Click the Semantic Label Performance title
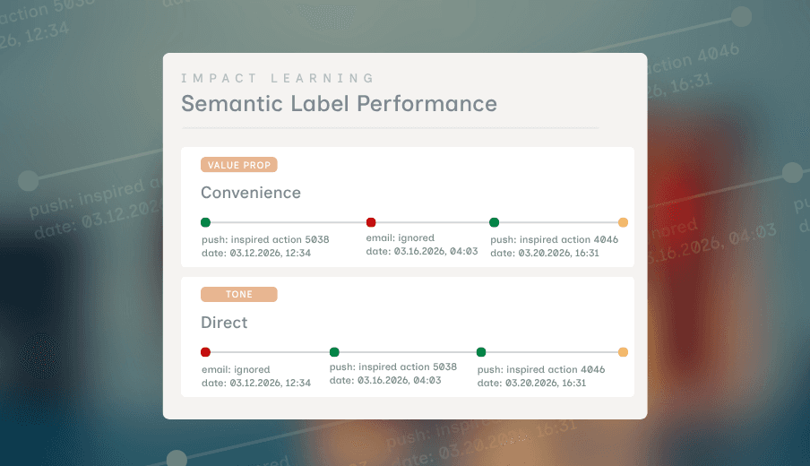This screenshot has height=466, width=810. 339,103
